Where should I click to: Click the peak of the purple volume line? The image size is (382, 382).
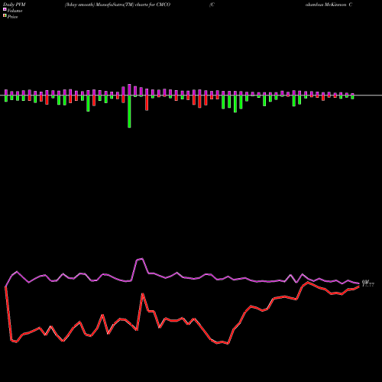coord(142,259)
